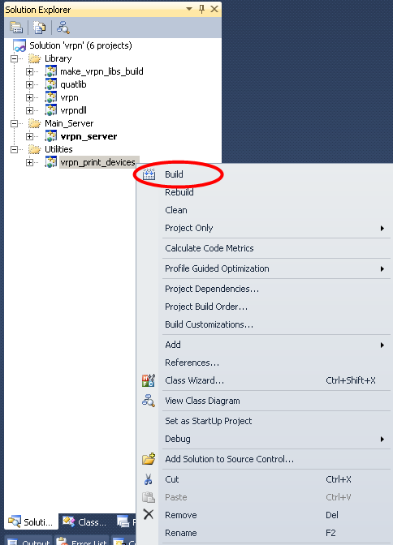Screen dimensions: 393x545
Task: Expand the vrpn_print_devices project node
Action: pyautogui.click(x=29, y=162)
